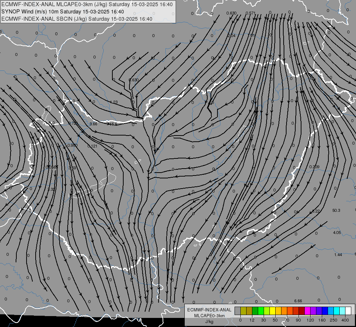Click the 0.950 value on the map
The height and width of the screenshot is (327, 356).
click(72, 145)
